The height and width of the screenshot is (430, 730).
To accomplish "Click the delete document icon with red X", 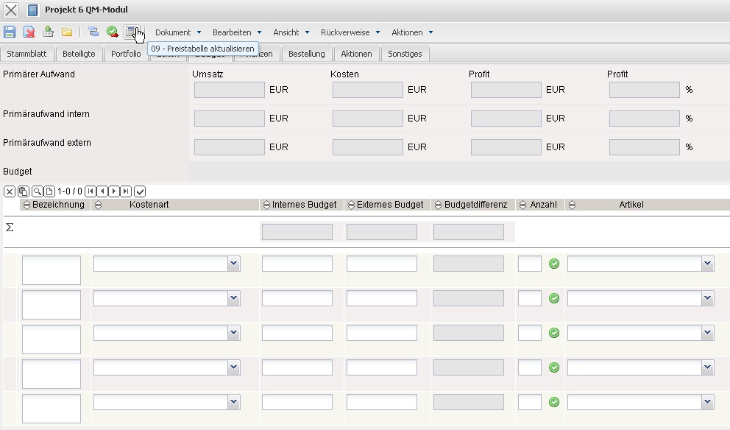I will click(x=29, y=32).
